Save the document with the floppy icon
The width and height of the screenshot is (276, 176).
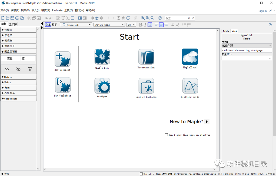[12, 18]
